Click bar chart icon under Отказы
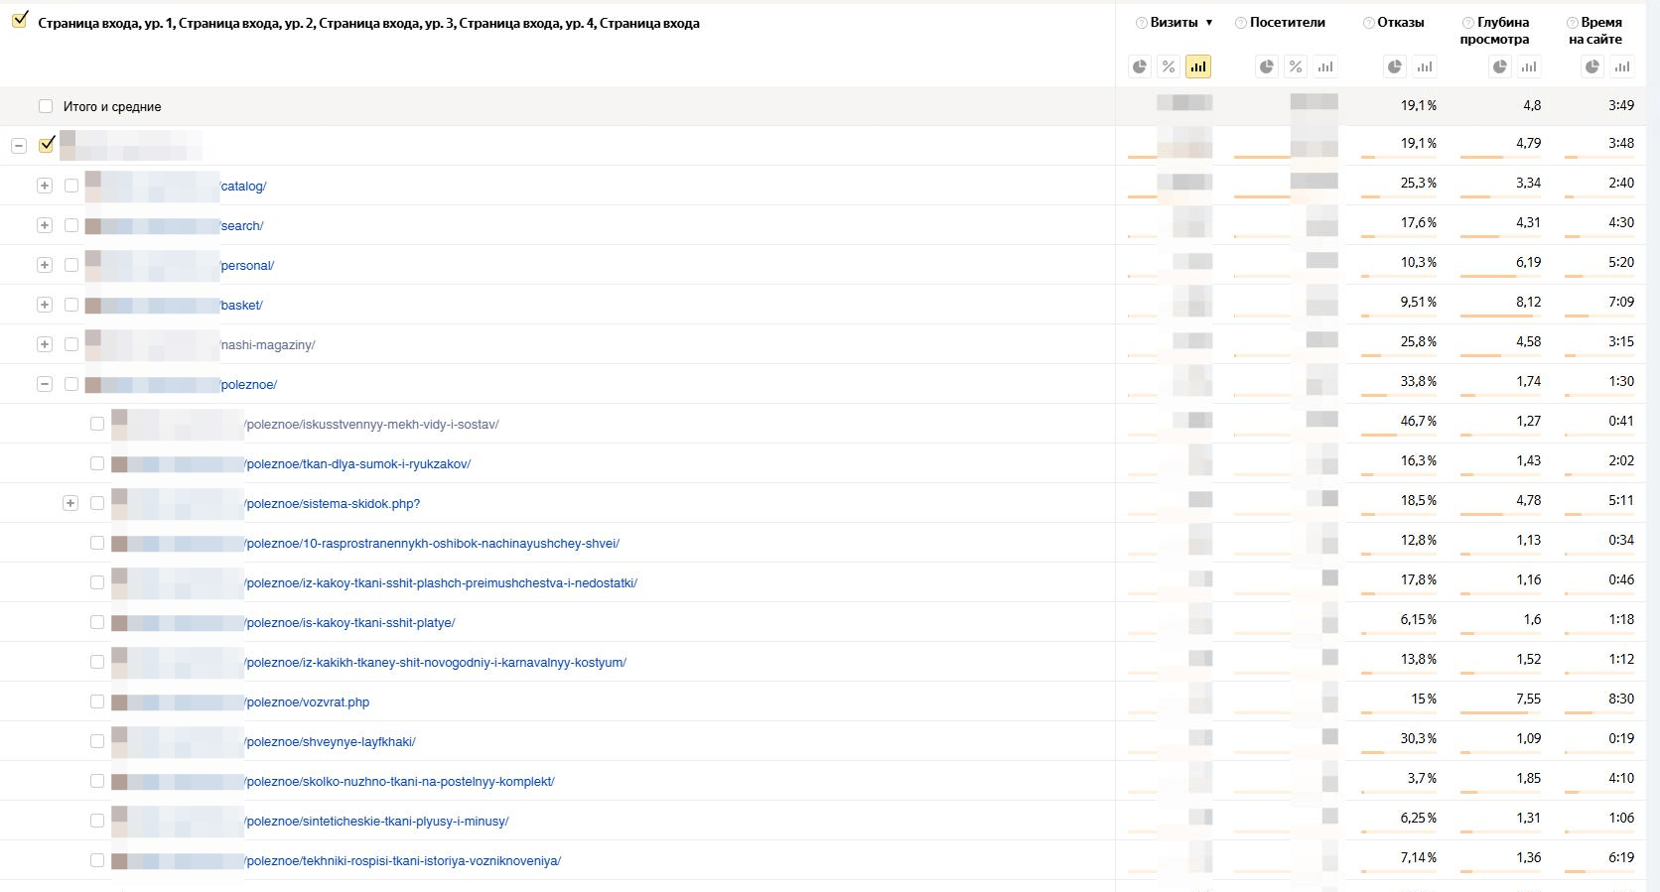Viewport: 1660px width, 892px height. 1425,66
